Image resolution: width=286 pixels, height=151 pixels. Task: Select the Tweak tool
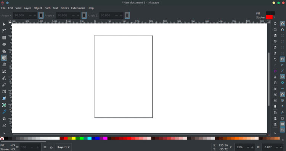pyautogui.click(x=4, y=125)
